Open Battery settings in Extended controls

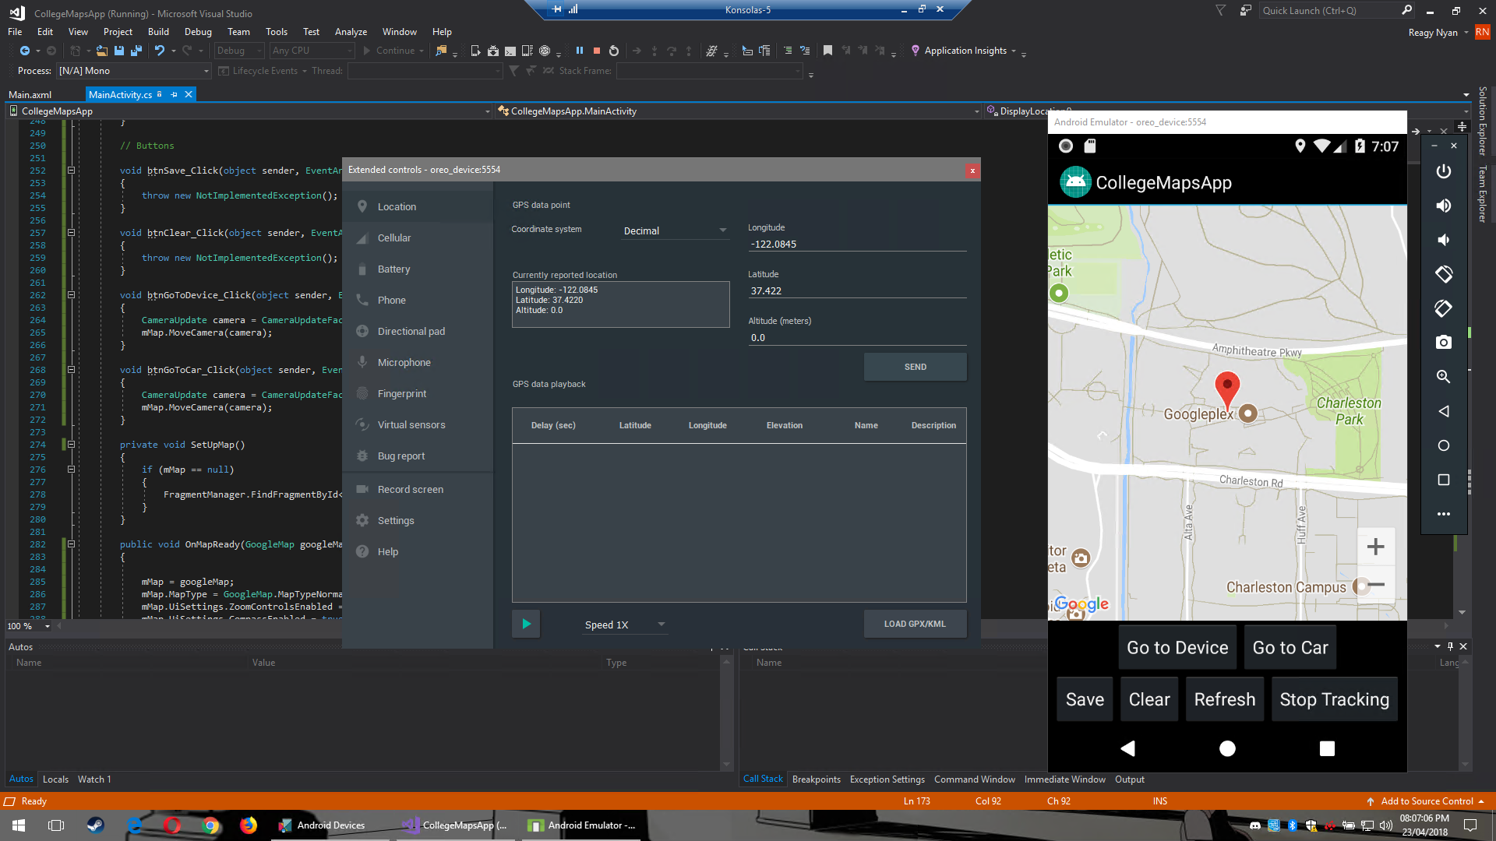click(x=418, y=269)
